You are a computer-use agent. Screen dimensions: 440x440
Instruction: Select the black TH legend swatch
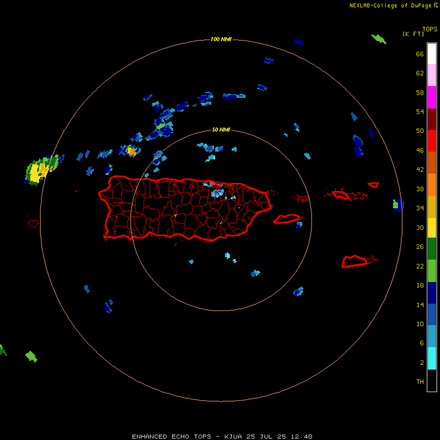click(432, 380)
